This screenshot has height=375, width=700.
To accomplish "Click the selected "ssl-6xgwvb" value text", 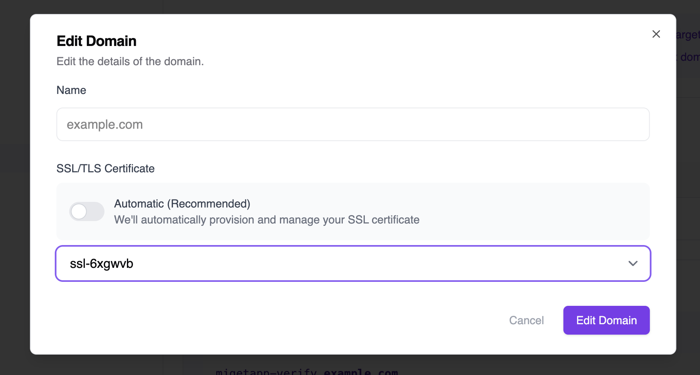I will [101, 264].
